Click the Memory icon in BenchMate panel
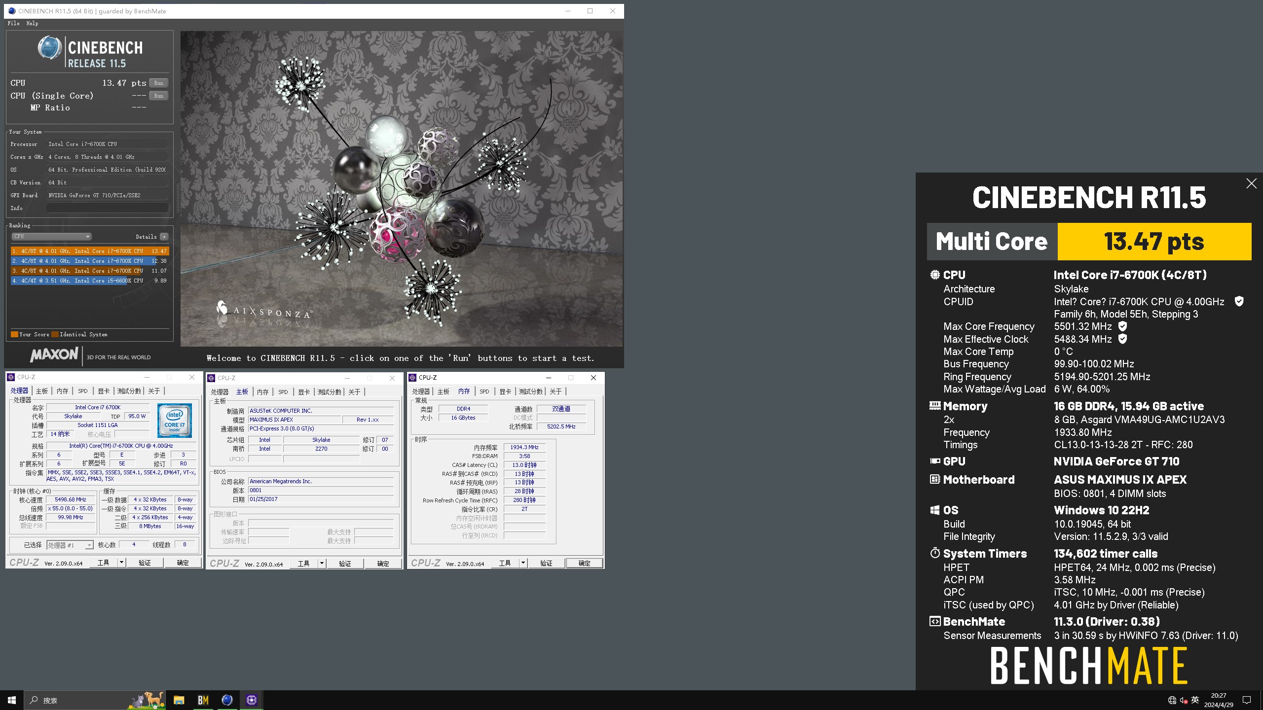The width and height of the screenshot is (1263, 710). tap(935, 406)
